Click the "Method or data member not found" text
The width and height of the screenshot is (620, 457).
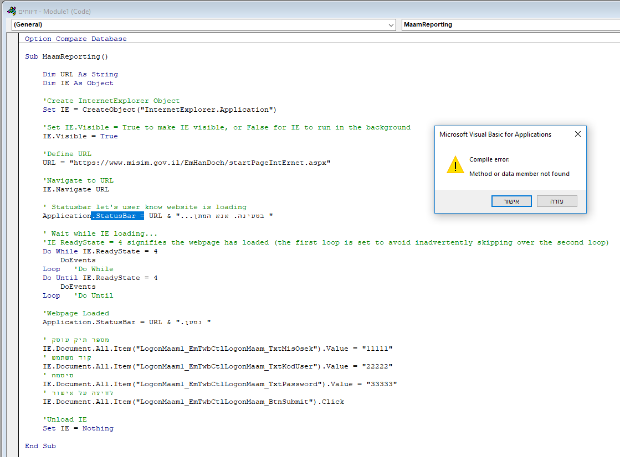tap(519, 174)
